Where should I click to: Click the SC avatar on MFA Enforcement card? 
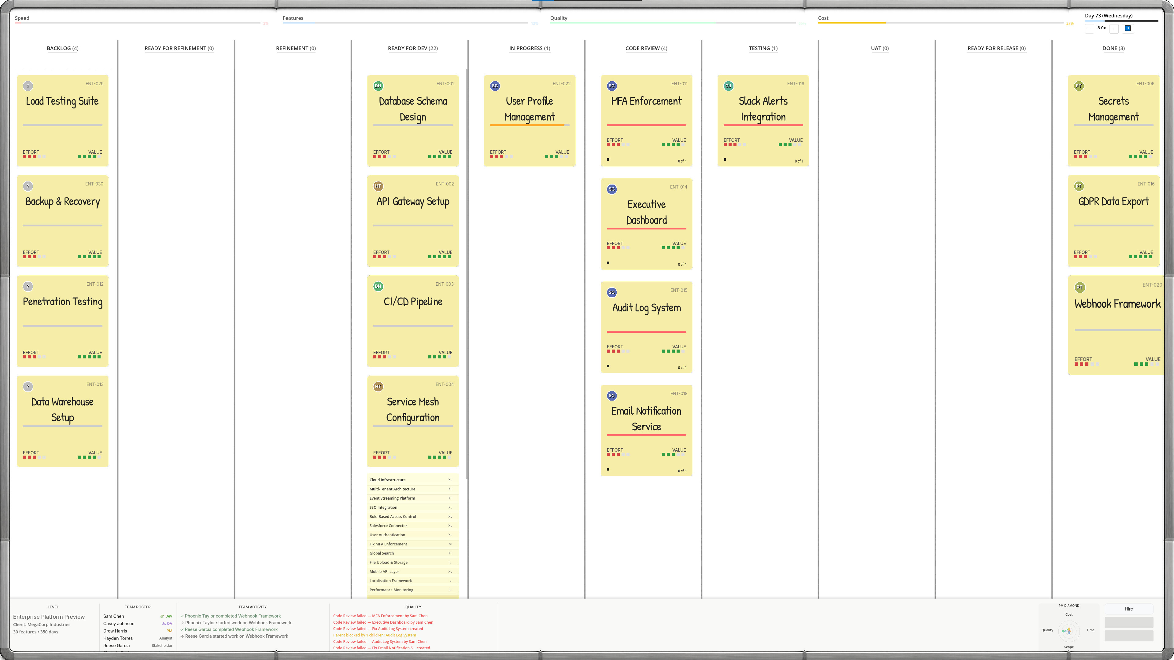click(611, 86)
